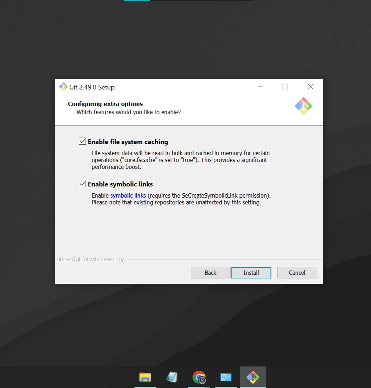Screen dimensions: 371x388
Task: Click the "Enable file system caching" label
Action: coord(128,142)
